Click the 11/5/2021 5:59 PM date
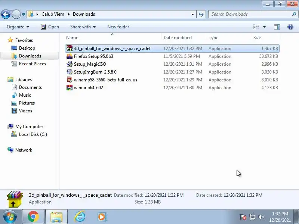Image resolution: width=299 pixels, height=224 pixels. click(182, 56)
